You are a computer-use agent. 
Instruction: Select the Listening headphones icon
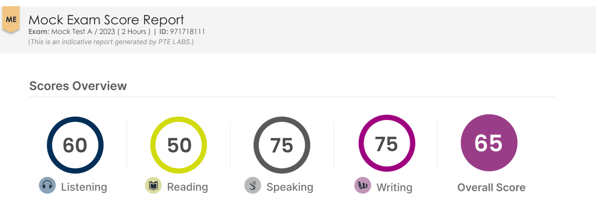pos(47,186)
